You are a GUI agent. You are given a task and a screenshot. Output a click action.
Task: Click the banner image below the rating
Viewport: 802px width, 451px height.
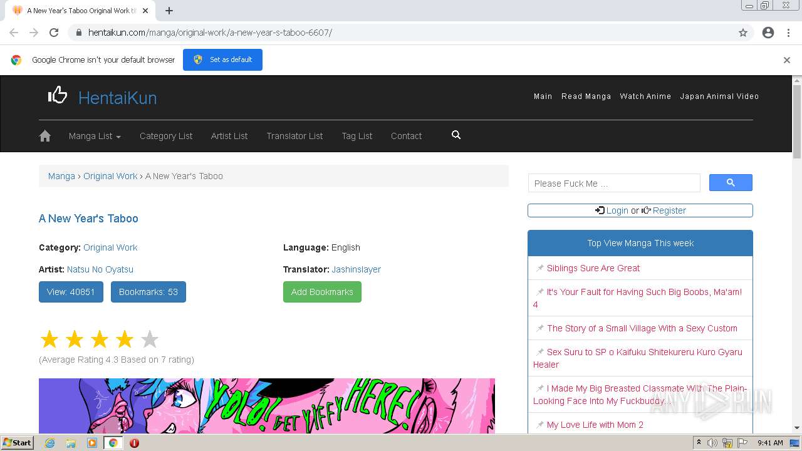tap(267, 406)
